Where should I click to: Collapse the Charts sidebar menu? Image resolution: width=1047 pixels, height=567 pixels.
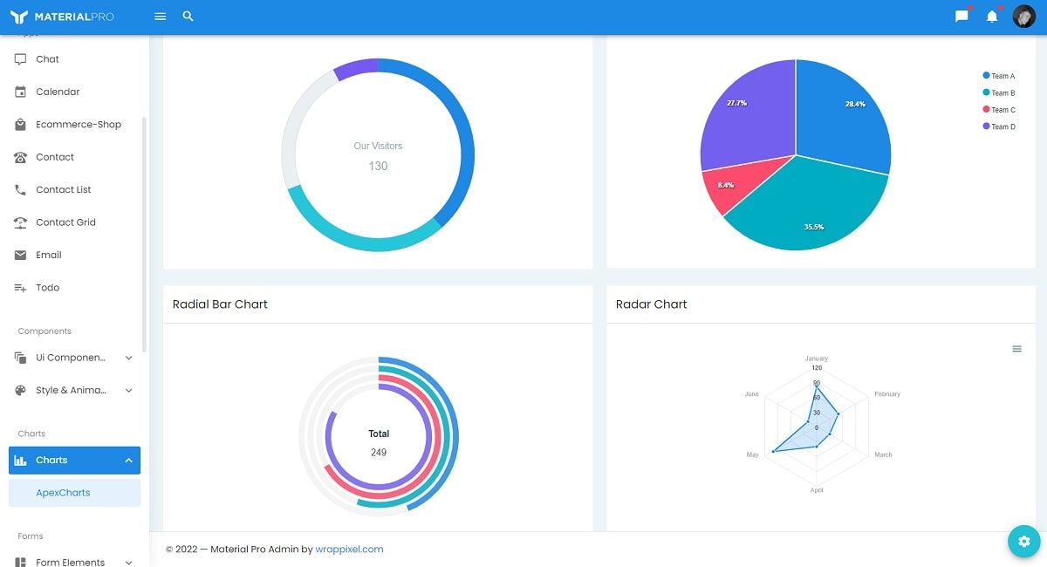[74, 460]
